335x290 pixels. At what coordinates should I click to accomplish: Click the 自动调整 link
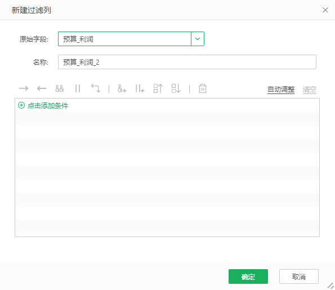pos(281,90)
